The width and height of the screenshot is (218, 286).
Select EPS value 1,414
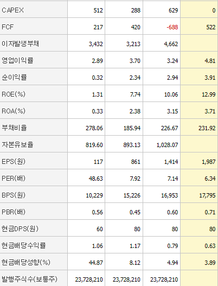pyautogui.click(x=171, y=162)
